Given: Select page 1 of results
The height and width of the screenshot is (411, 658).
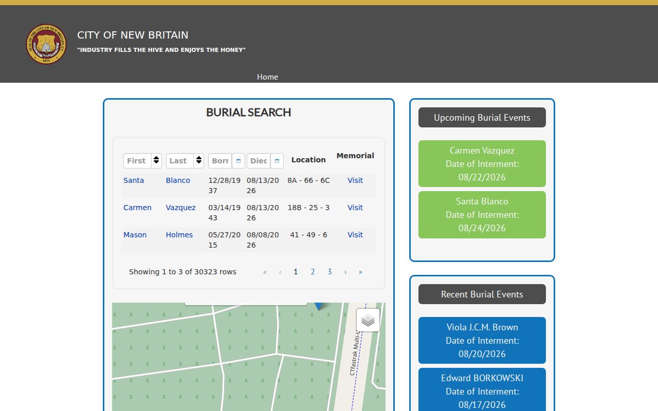Looking at the screenshot, I should point(296,272).
